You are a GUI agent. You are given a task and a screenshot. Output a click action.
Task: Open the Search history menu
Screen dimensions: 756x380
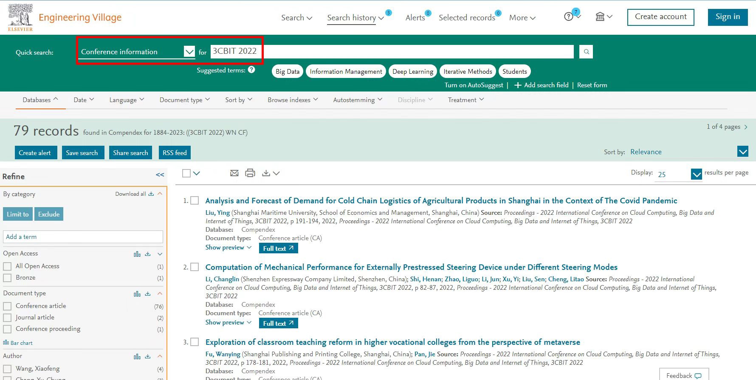click(355, 17)
